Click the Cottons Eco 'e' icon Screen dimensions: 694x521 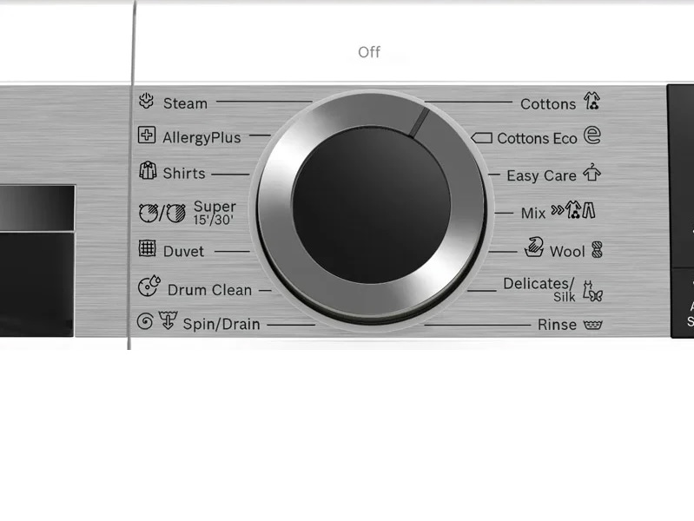(592, 135)
